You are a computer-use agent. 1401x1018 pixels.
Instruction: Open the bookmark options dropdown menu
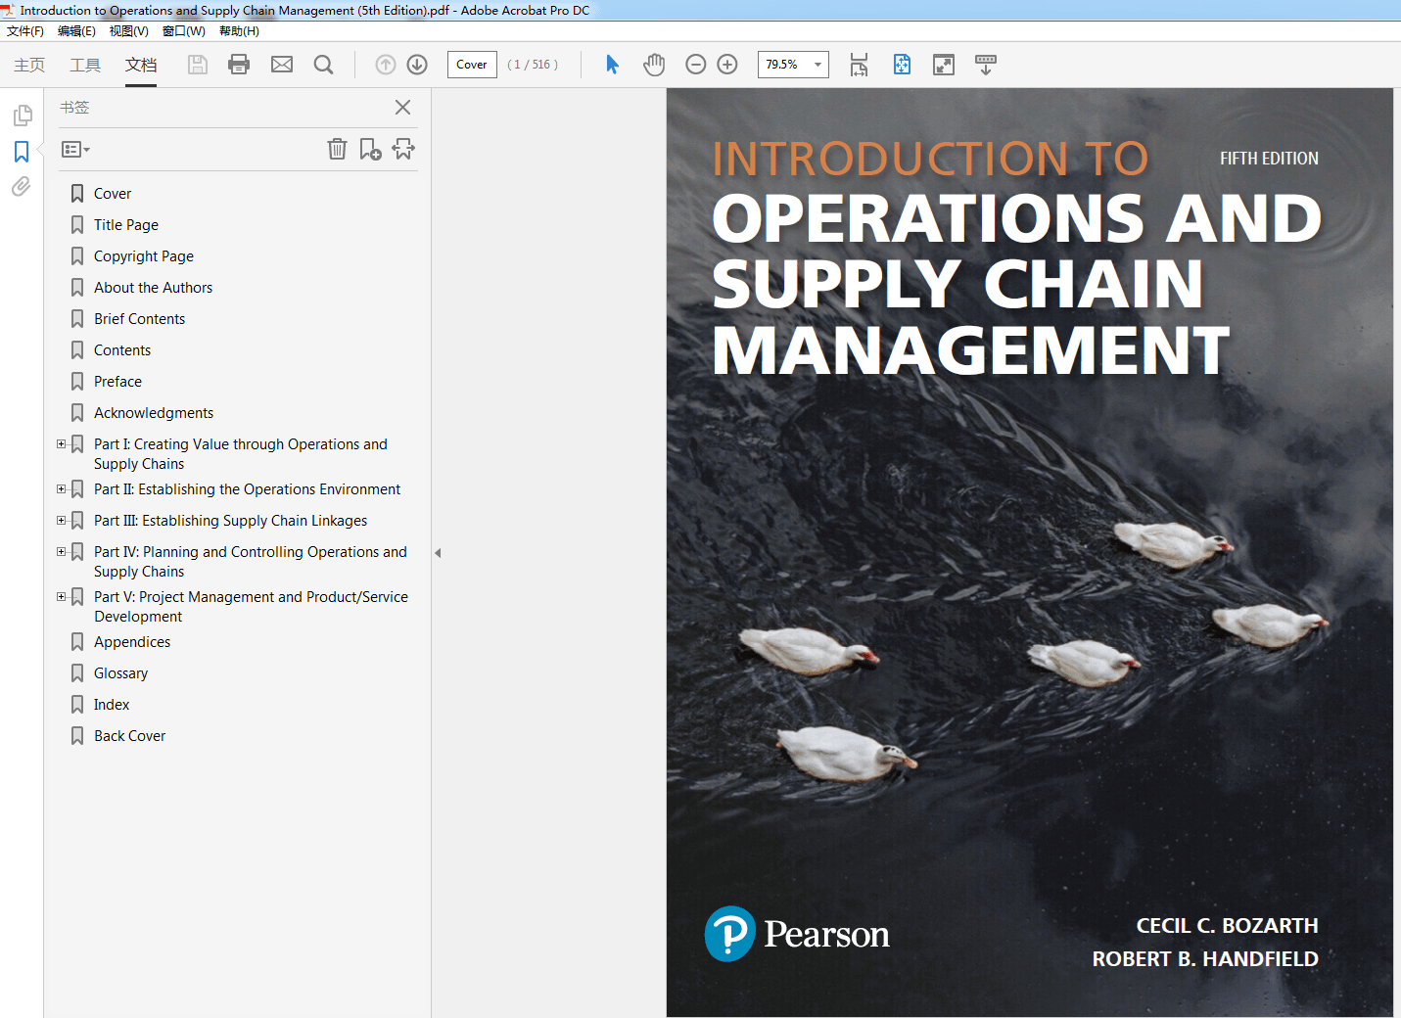(x=74, y=149)
